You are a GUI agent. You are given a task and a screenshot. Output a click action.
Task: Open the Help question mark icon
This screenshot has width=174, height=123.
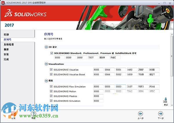(x=33, y=113)
